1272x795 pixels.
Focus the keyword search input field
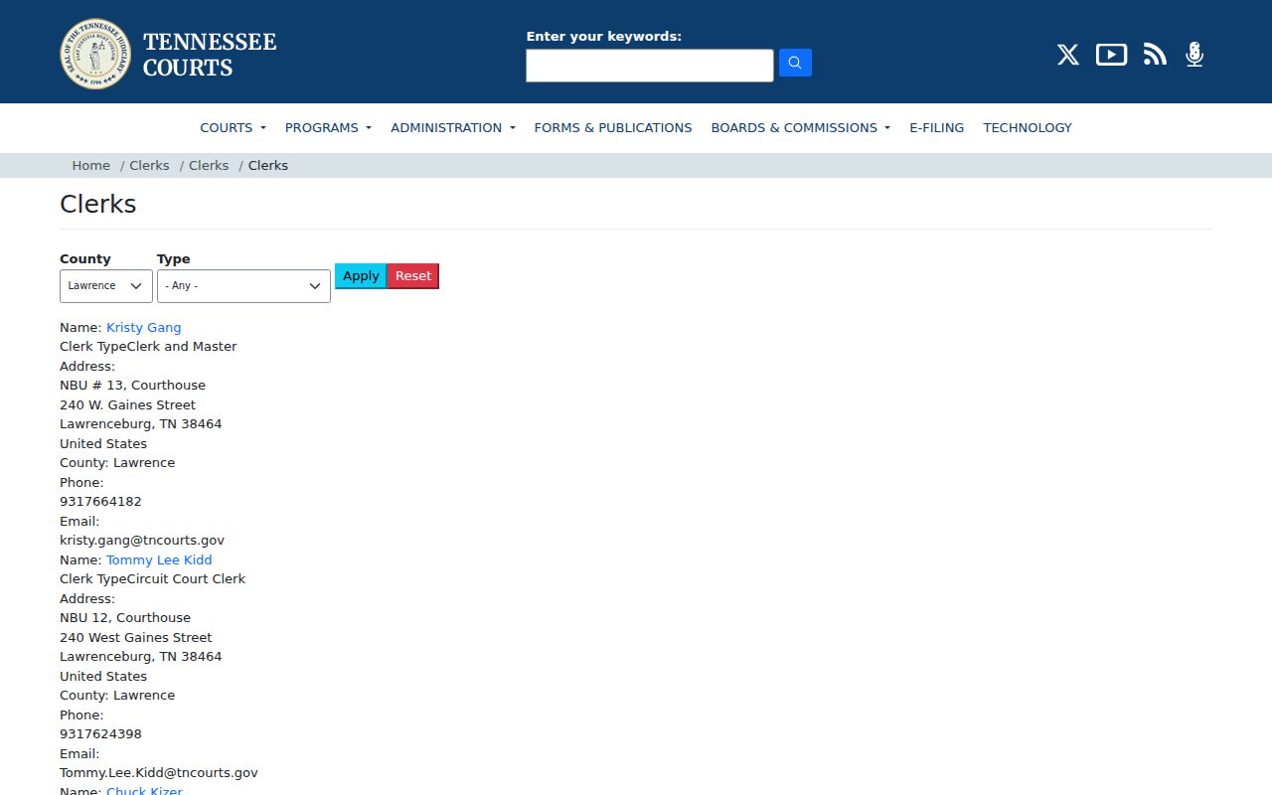[650, 66]
